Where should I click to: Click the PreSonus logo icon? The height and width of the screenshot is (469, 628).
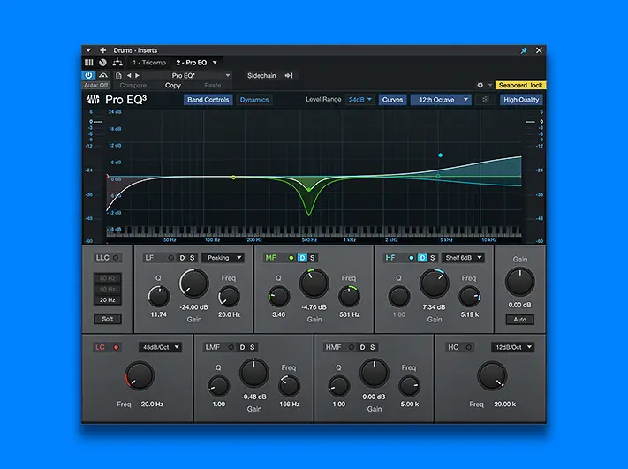click(94, 99)
